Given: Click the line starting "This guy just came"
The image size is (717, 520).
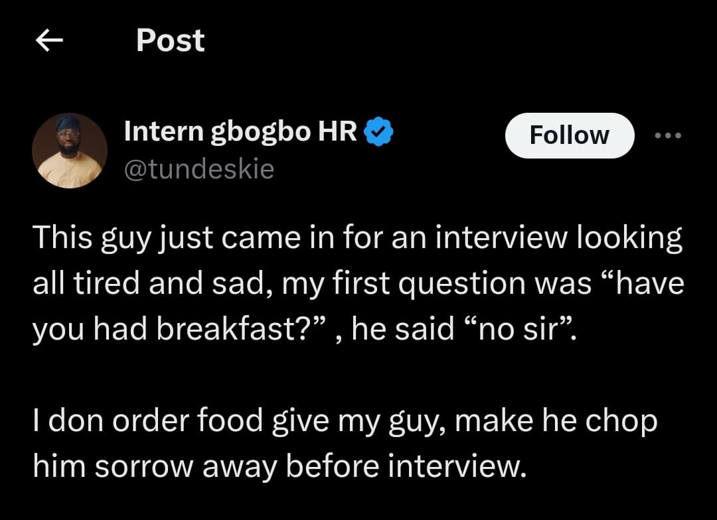Looking at the screenshot, I should (x=357, y=238).
